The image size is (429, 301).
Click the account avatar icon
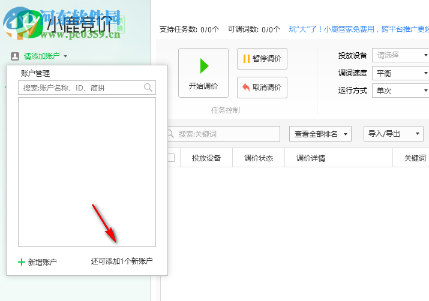[15, 56]
